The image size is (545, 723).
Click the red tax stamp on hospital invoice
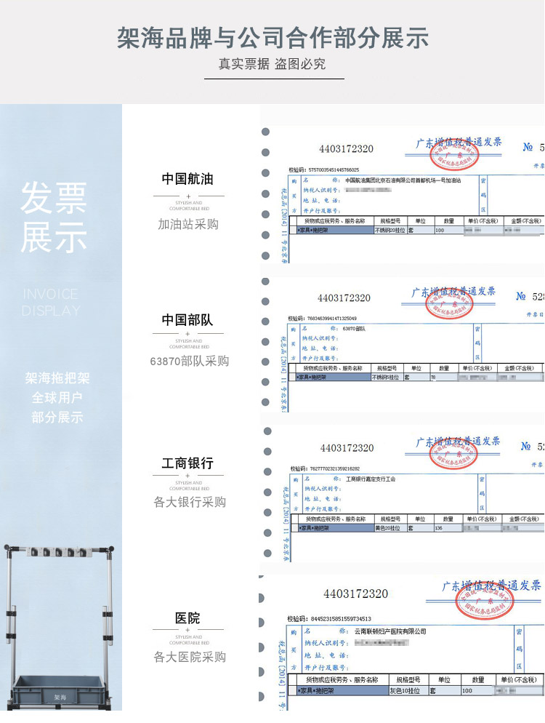click(x=485, y=602)
